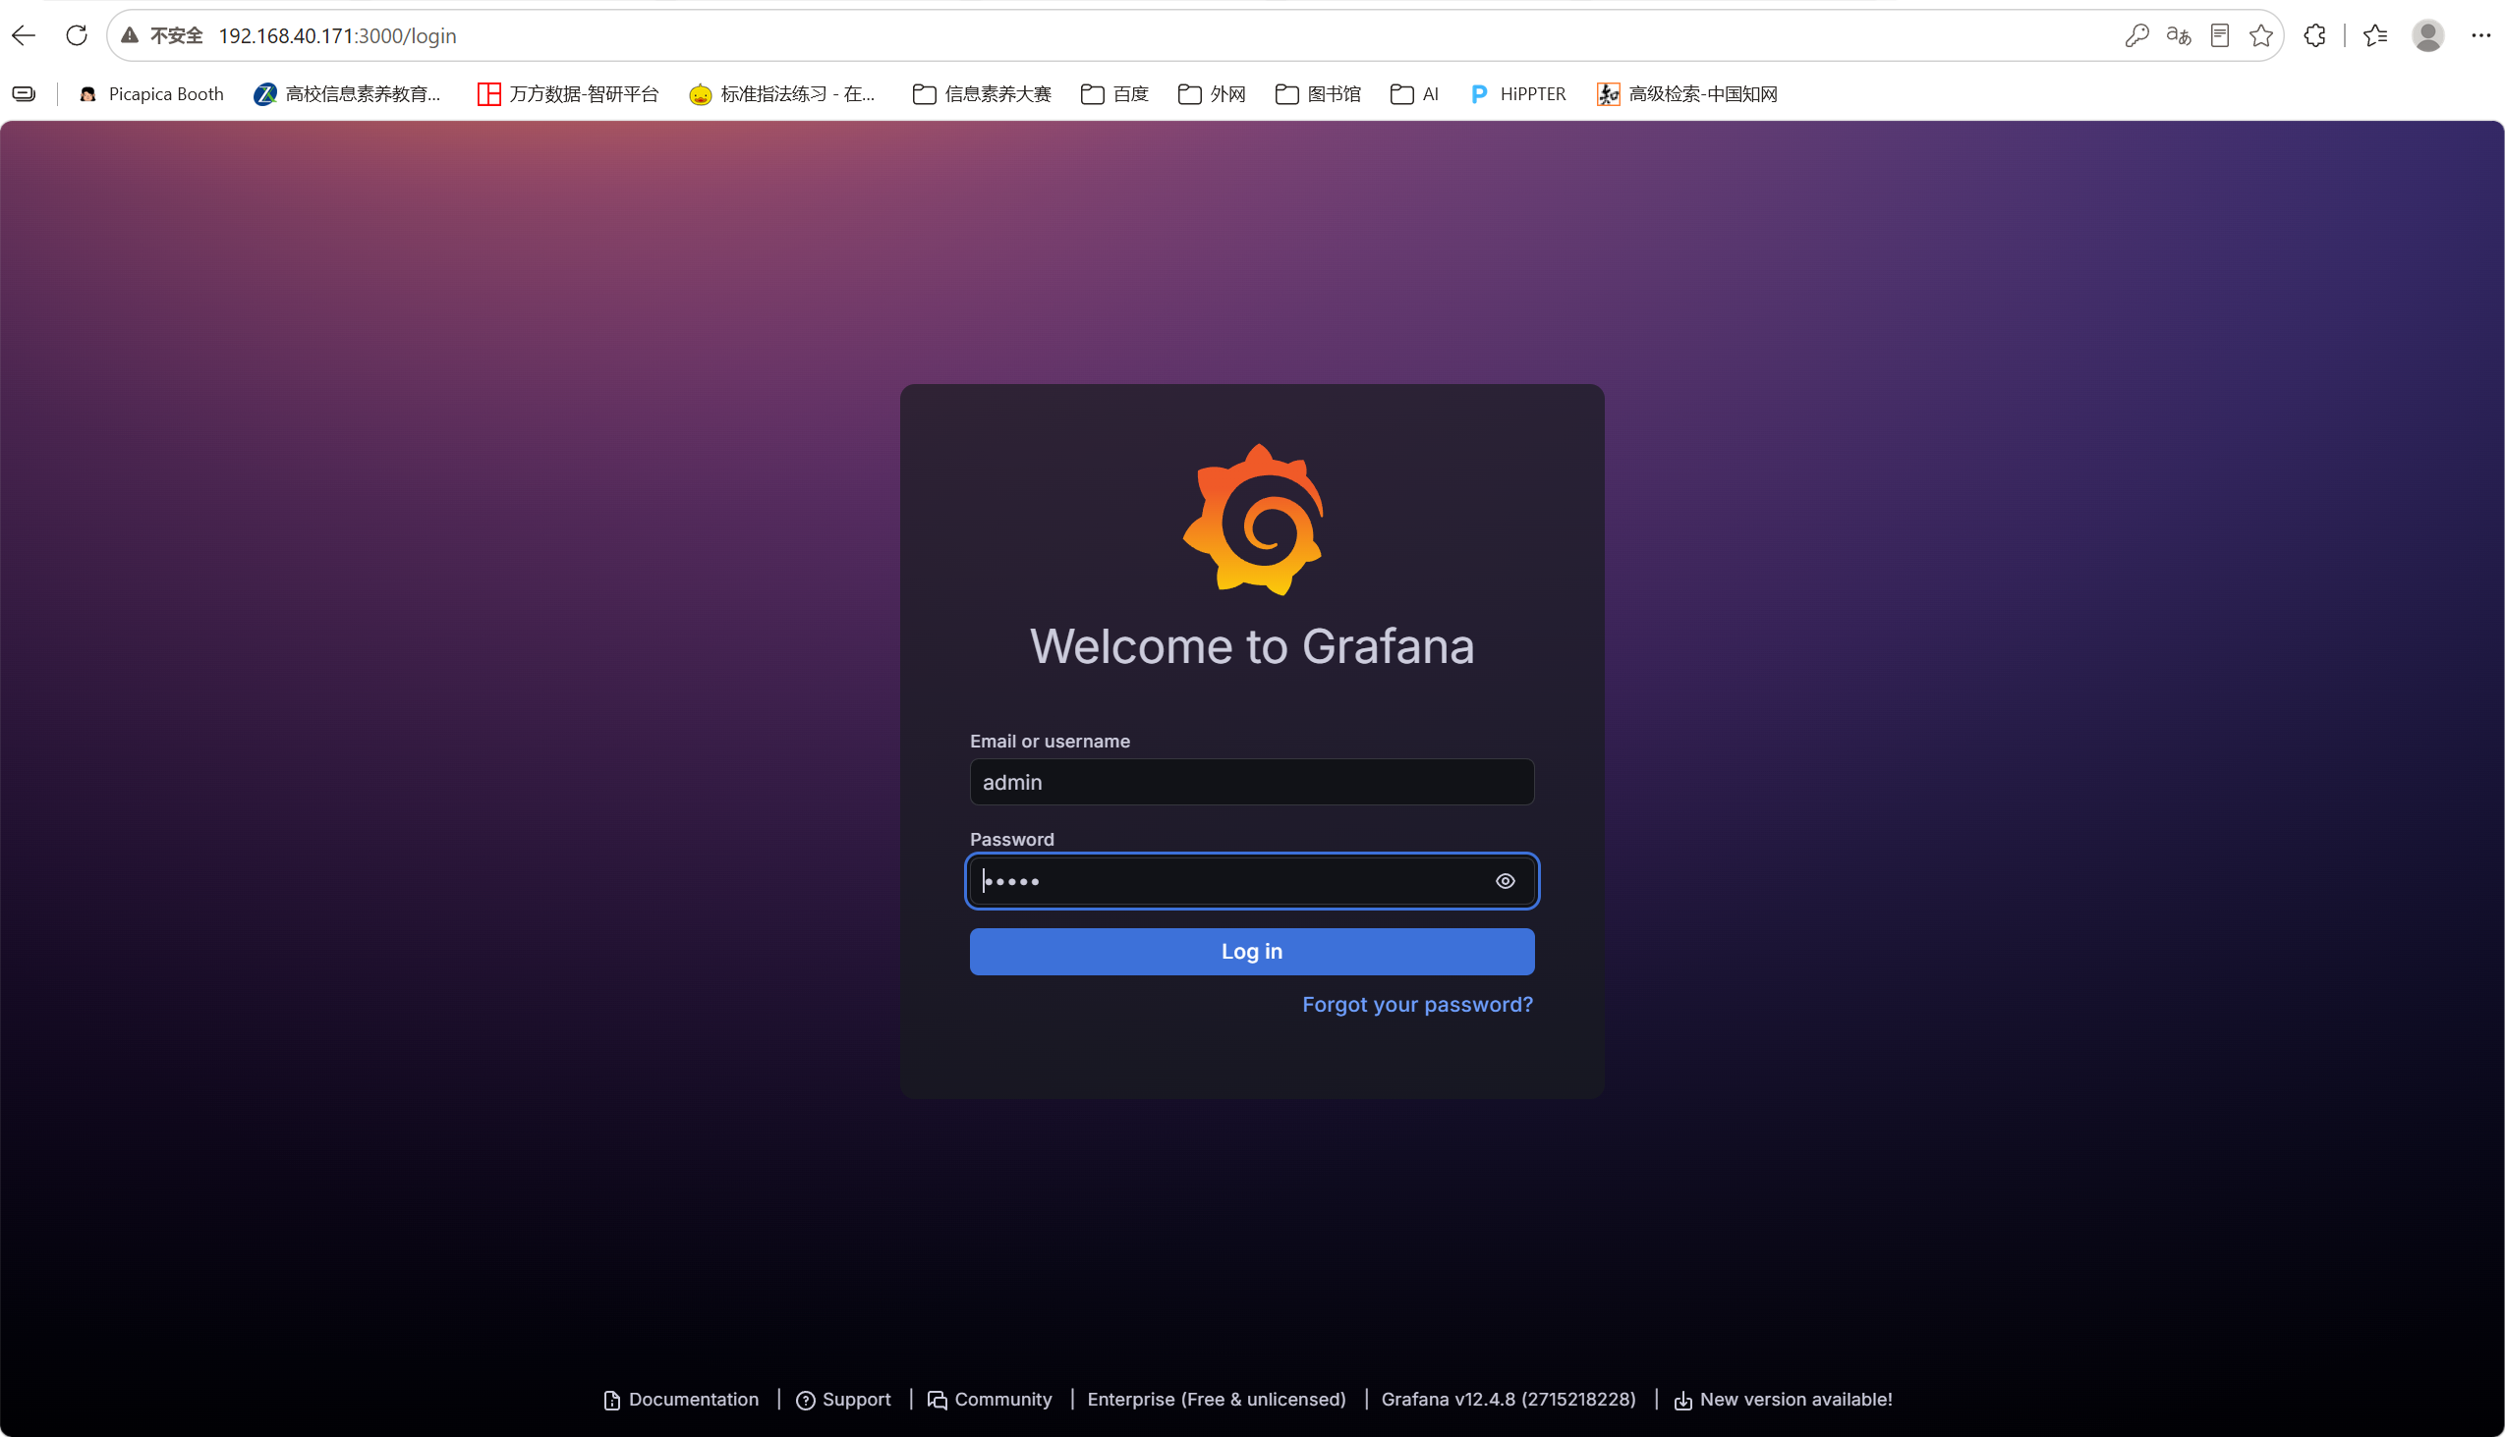The height and width of the screenshot is (1437, 2505).
Task: Click the Password field label
Action: (x=1012, y=839)
